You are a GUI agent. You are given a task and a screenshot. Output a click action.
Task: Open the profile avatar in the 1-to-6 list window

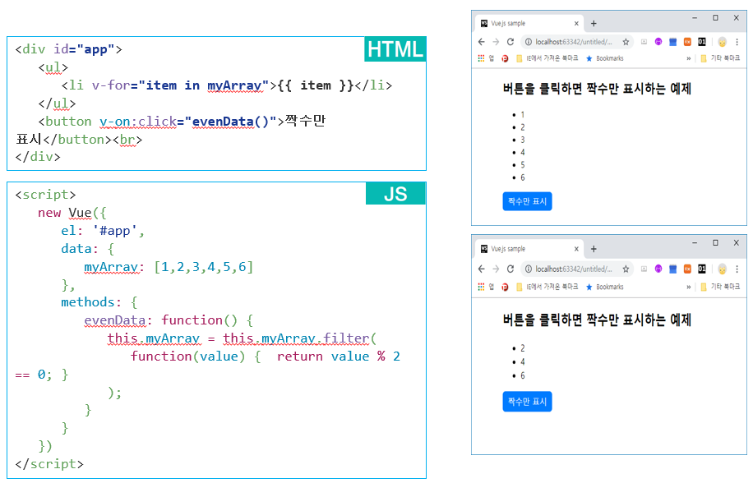(x=723, y=42)
